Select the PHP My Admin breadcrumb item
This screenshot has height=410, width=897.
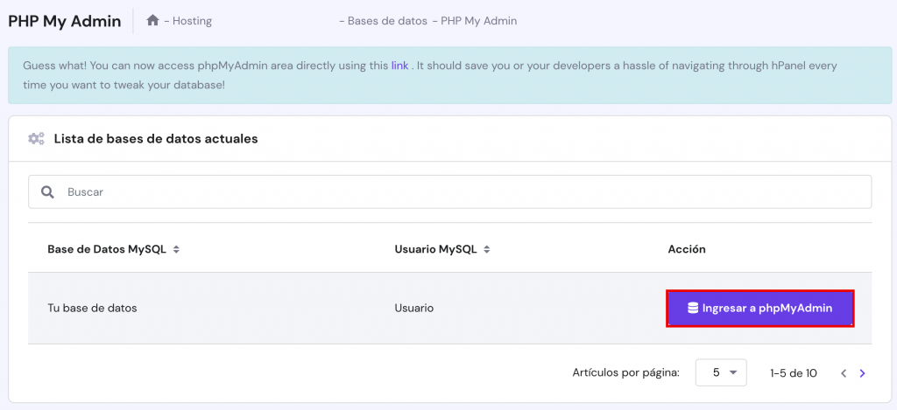pyautogui.click(x=479, y=20)
